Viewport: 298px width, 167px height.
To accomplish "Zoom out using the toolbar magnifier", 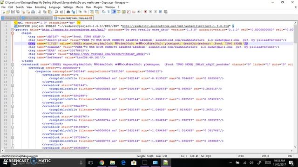I will pyautogui.click(x=85, y=12).
